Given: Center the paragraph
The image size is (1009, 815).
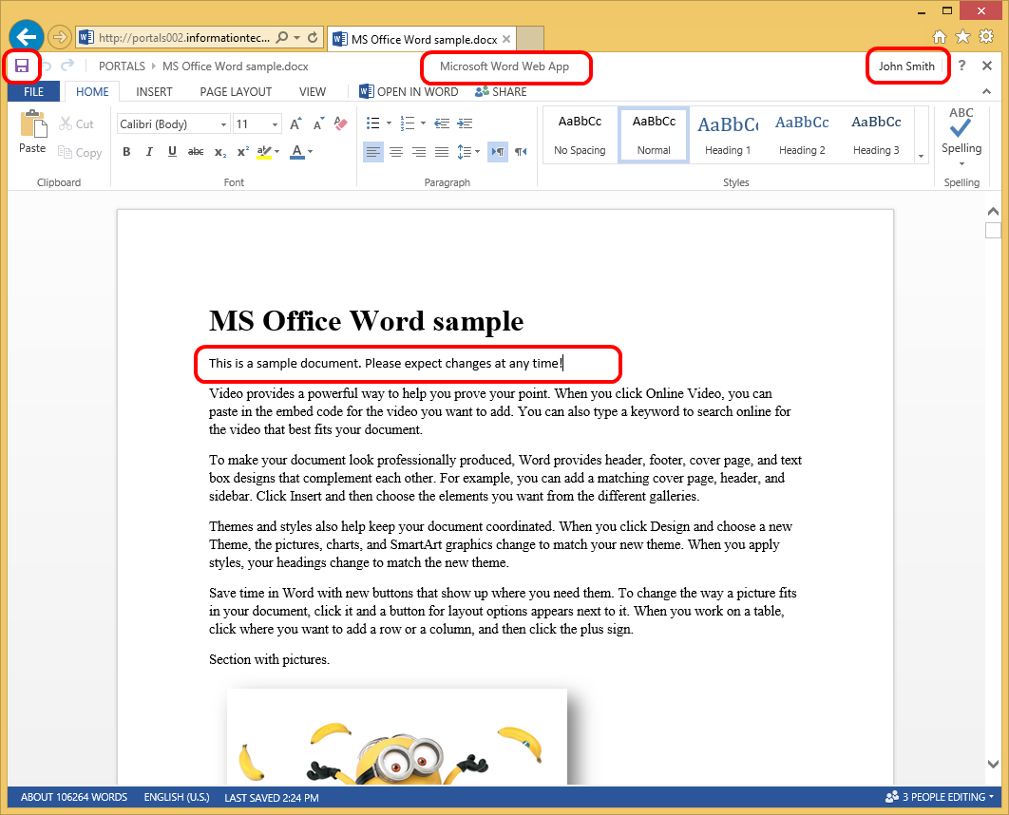Looking at the screenshot, I should tap(396, 152).
